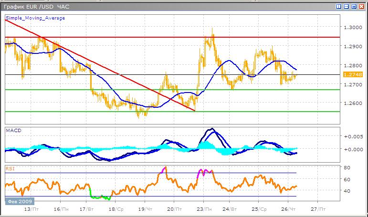The width and height of the screenshot is (368, 217).
Task: Click the 26/Чт date on time axis
Action: (x=289, y=209)
